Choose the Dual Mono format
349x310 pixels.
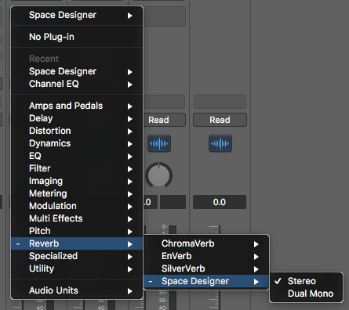(306, 294)
